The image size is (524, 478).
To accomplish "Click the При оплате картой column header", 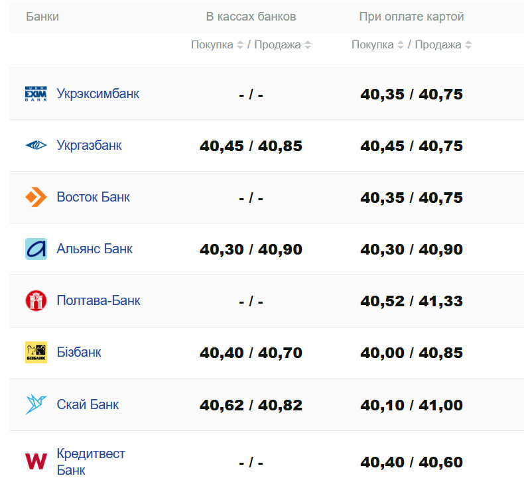I will click(x=411, y=17).
